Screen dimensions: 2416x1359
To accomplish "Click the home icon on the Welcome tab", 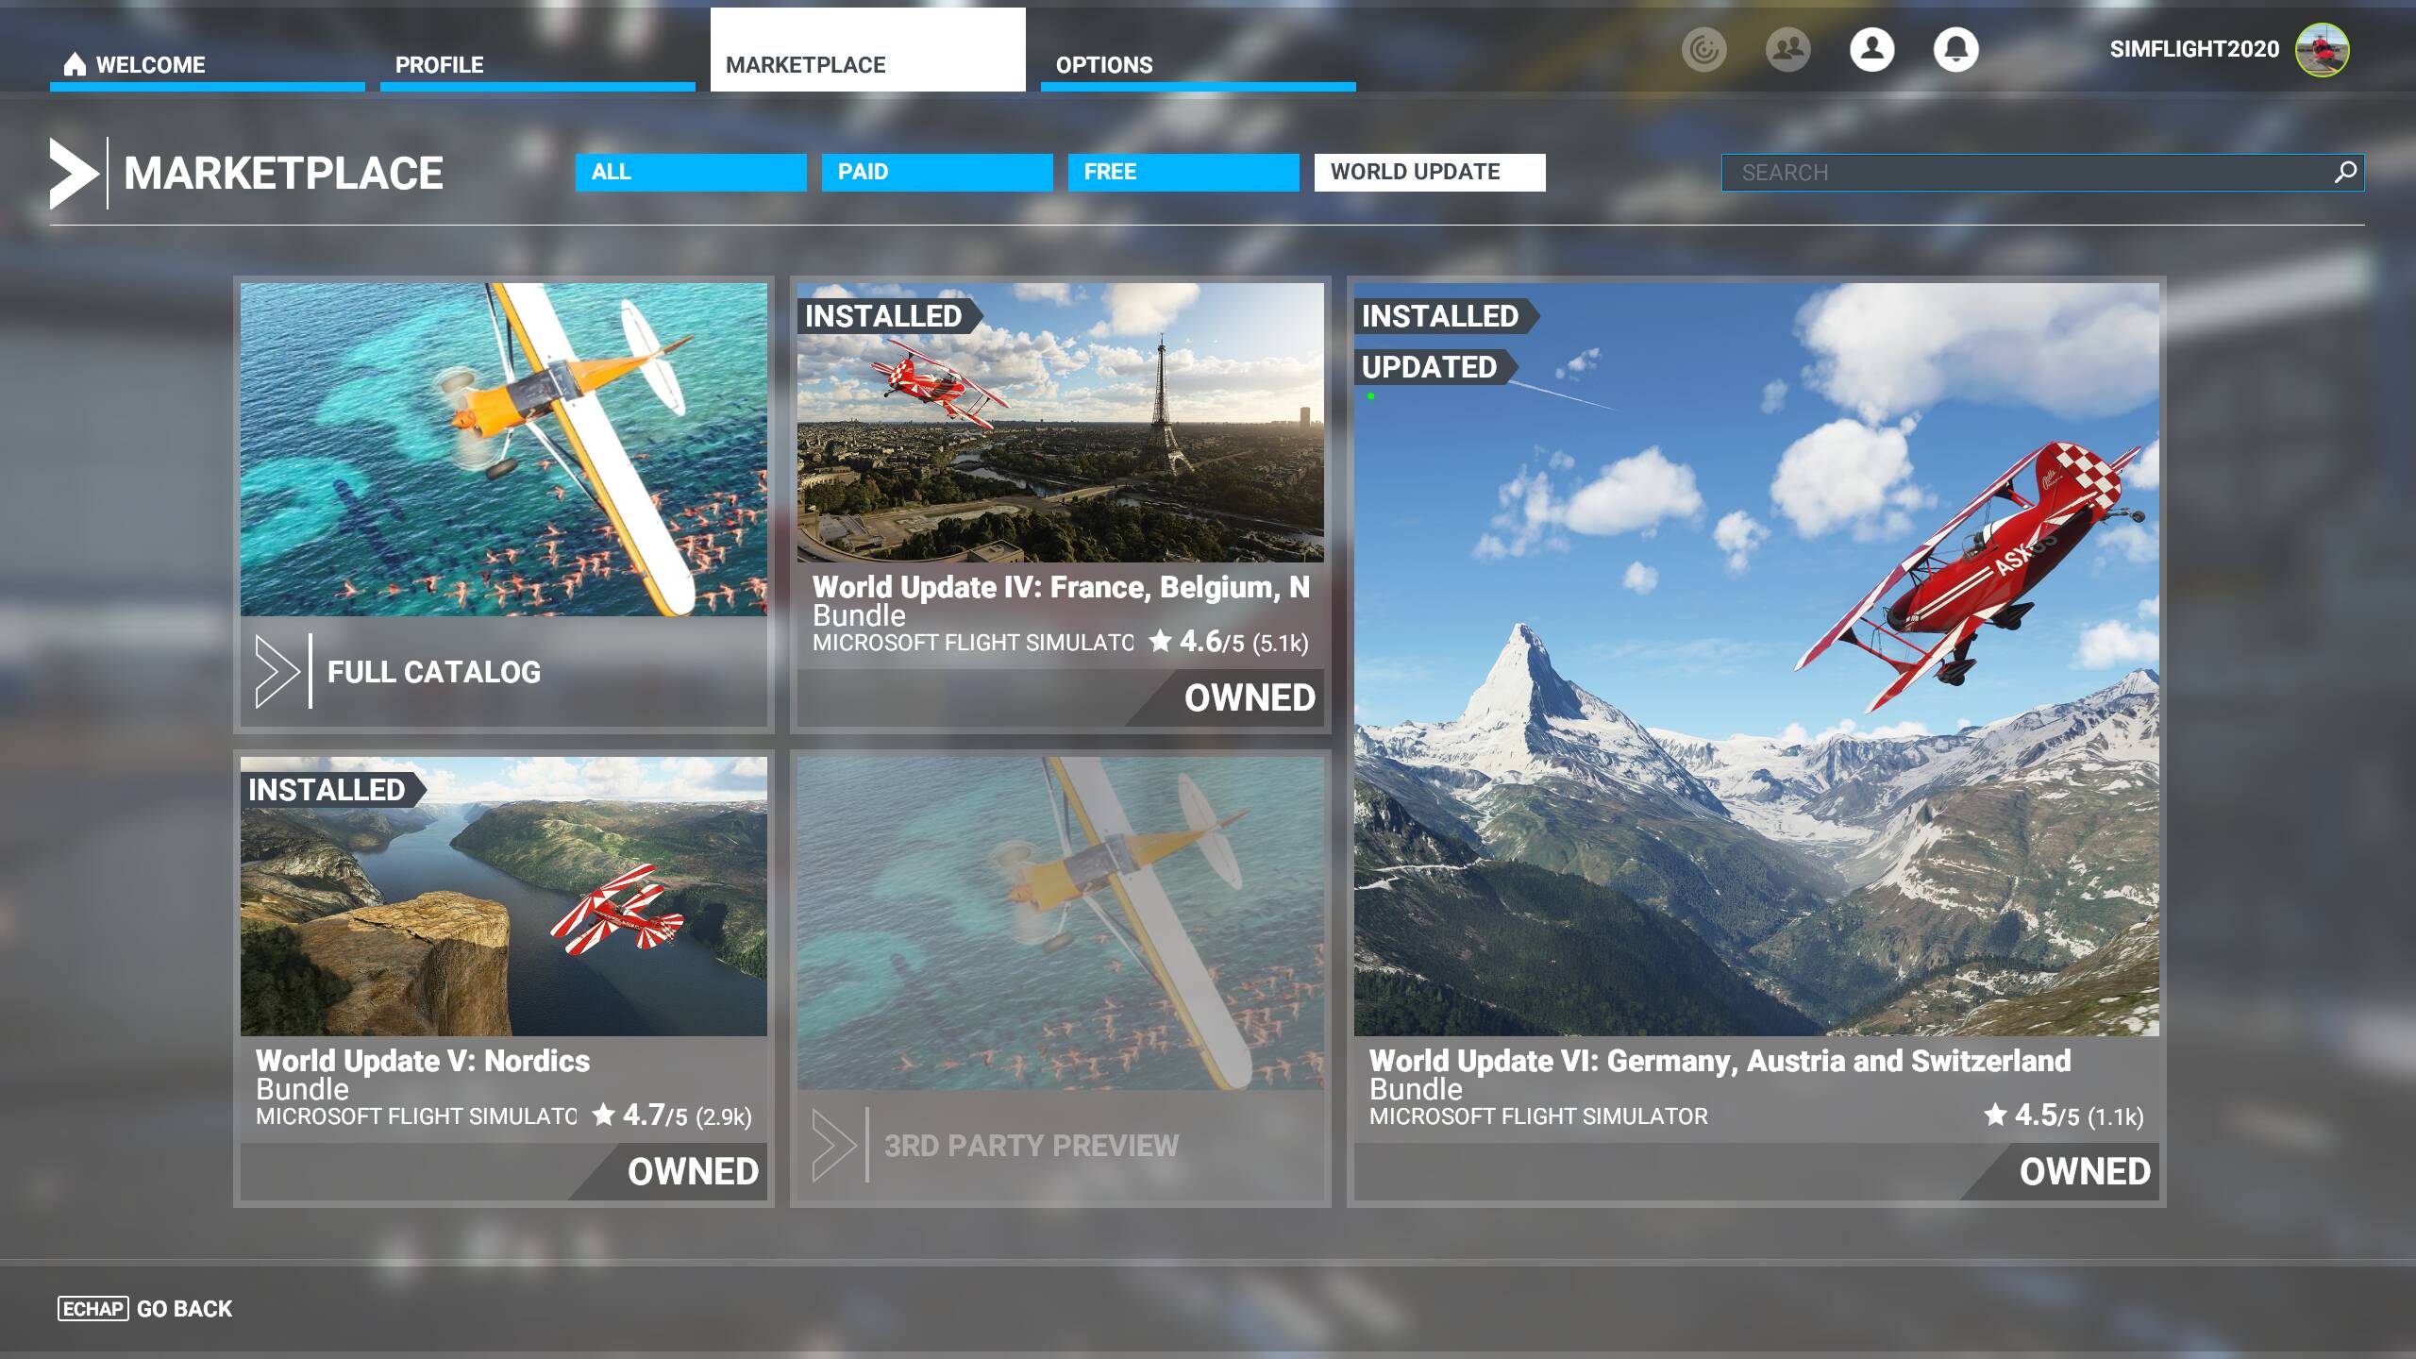I will 75,63.
